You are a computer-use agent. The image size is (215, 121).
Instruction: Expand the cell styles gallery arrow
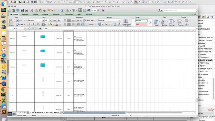tap(150, 23)
